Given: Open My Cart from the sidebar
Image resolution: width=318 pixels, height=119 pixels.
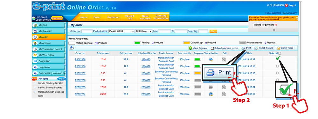Looking at the screenshot, I should pos(49,25).
